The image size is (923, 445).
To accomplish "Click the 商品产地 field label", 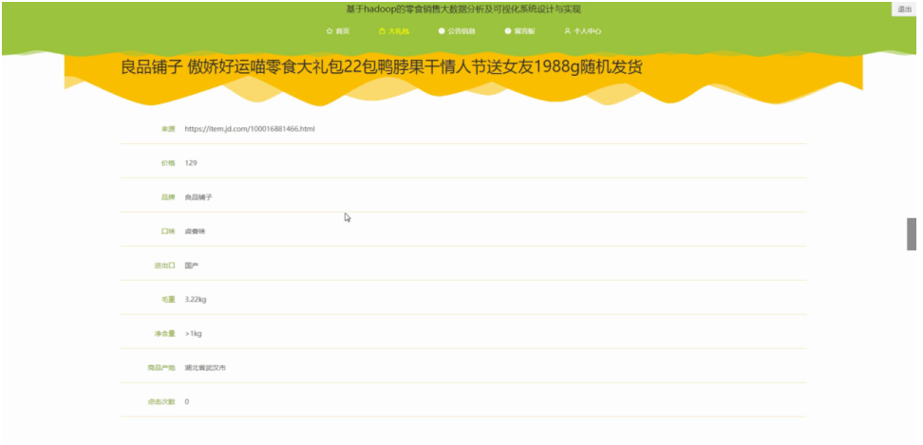I will [161, 367].
